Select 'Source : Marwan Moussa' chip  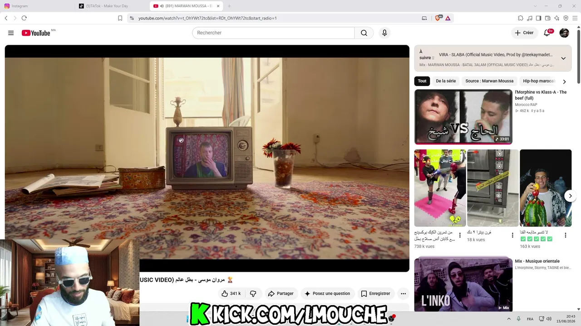(489, 81)
